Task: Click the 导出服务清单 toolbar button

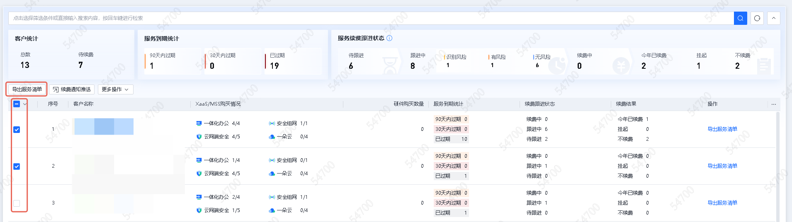Action: coord(27,89)
